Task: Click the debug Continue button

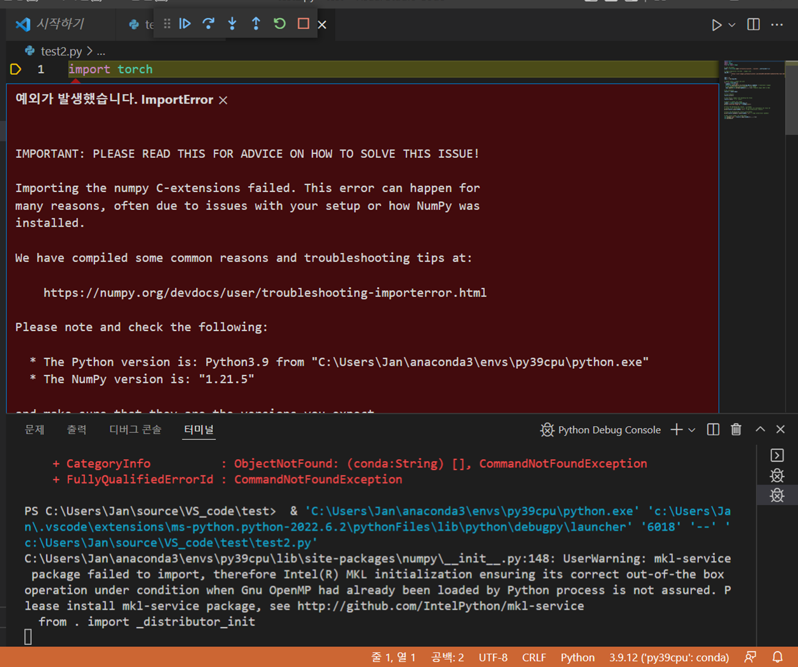Action: [x=185, y=24]
